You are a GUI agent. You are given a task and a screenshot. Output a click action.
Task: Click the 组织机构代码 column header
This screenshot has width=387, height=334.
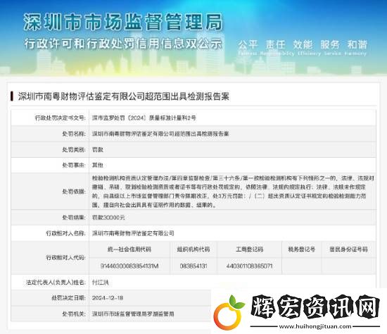pos(193,249)
